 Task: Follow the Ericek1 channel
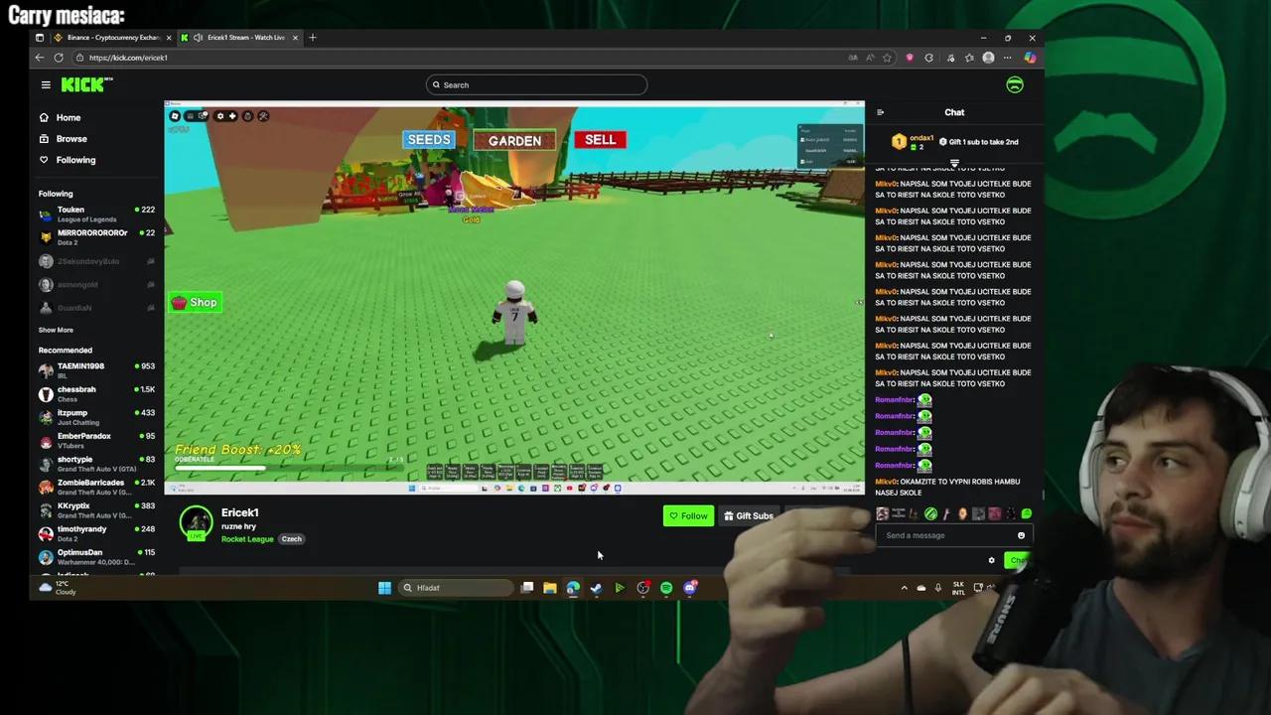[x=688, y=516]
